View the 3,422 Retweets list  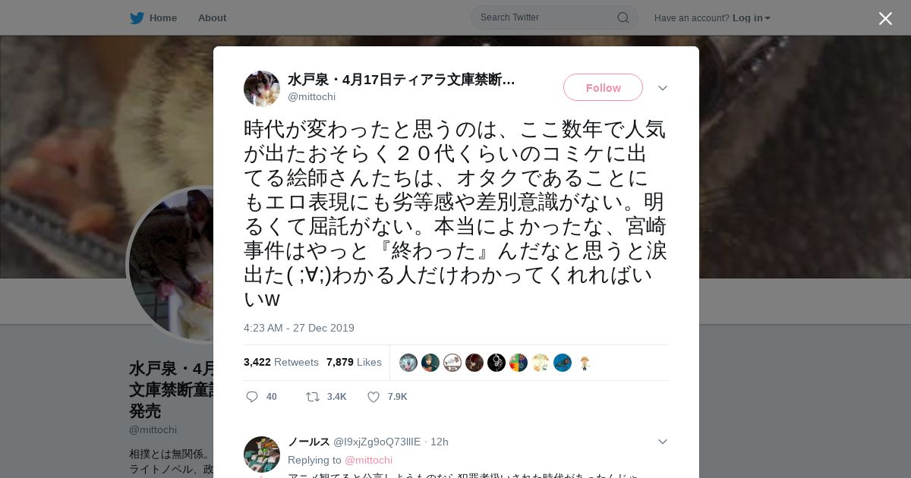(x=281, y=362)
